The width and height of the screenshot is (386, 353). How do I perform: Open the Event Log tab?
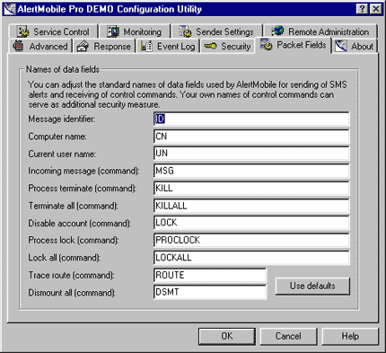168,47
